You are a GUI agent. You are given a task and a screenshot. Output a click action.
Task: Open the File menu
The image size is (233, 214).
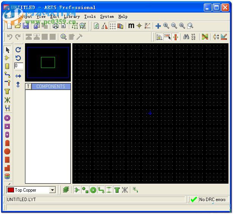click(9, 17)
